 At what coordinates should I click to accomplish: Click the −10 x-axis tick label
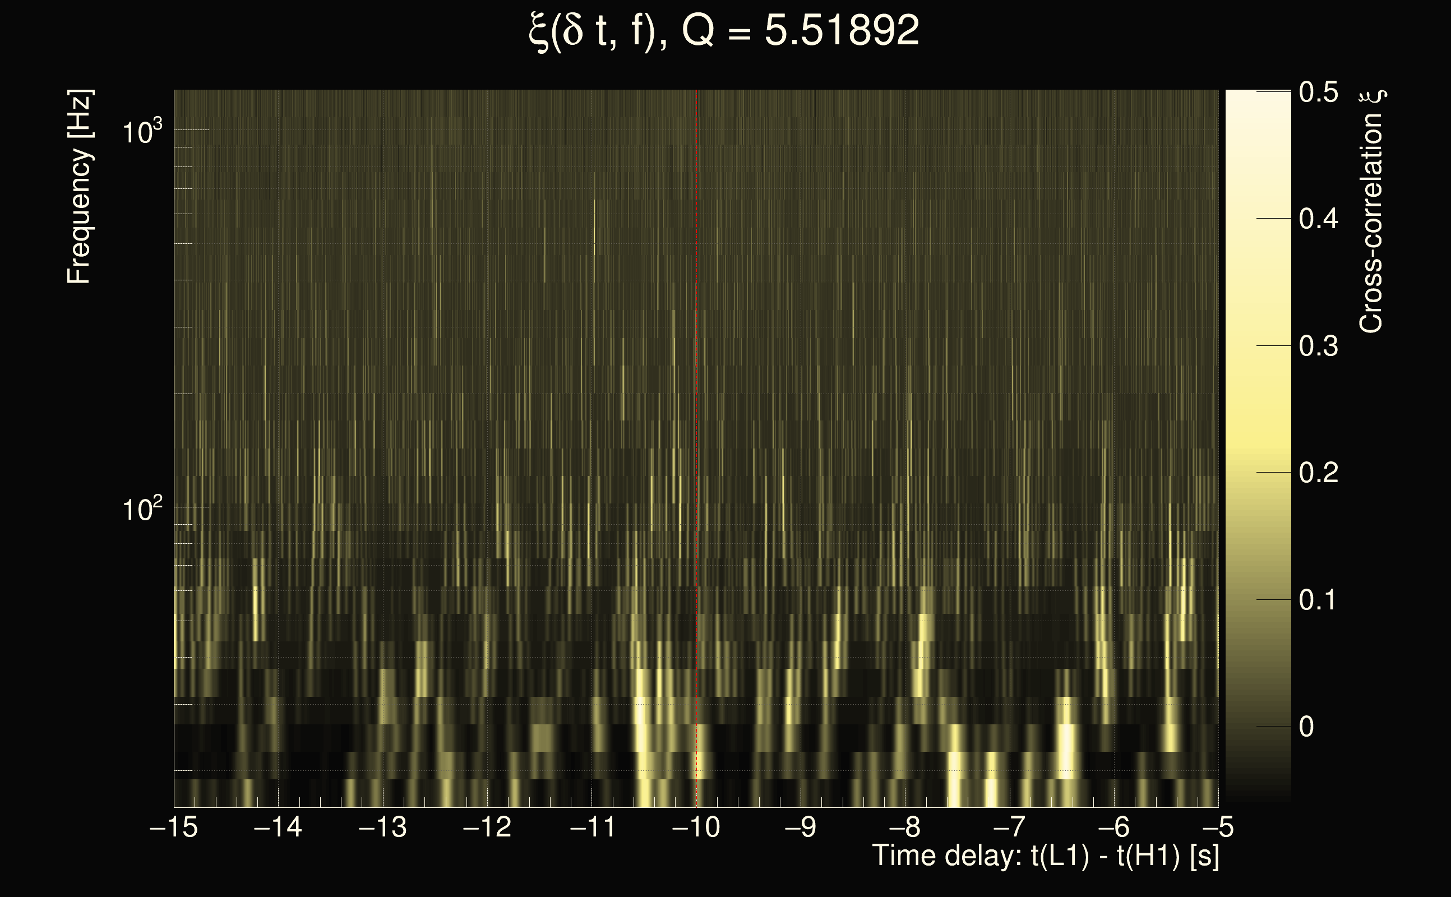point(696,827)
